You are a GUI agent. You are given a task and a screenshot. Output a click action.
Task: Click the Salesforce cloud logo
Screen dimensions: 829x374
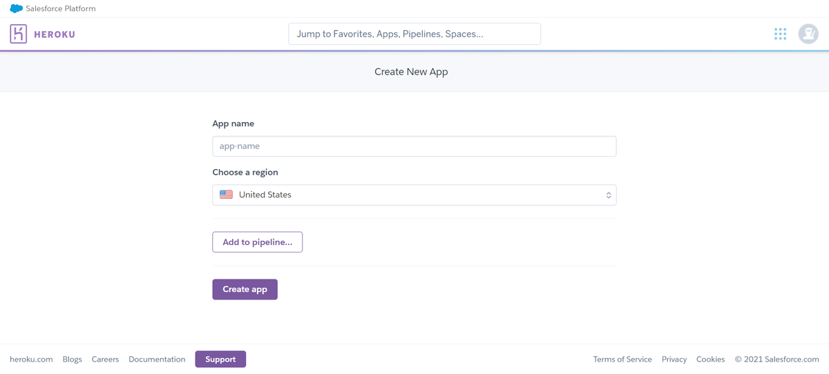point(16,9)
